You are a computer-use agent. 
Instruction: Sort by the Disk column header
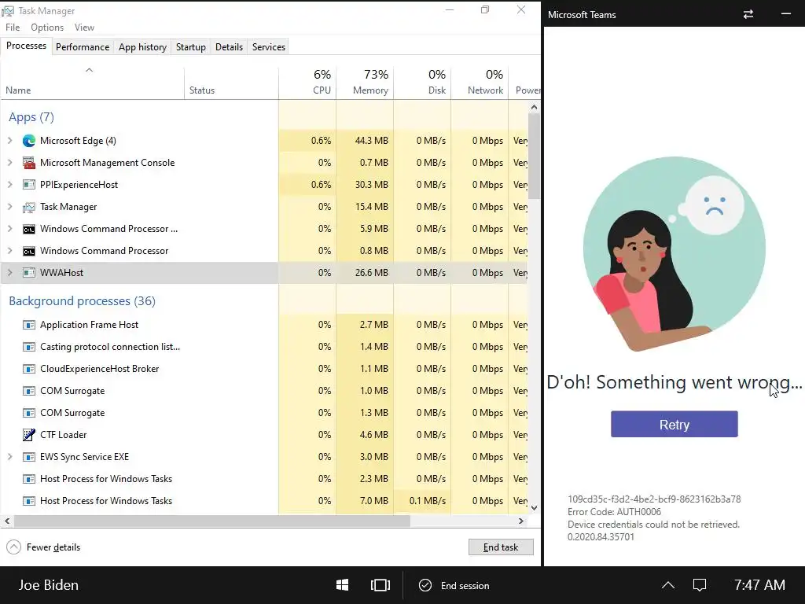pos(422,82)
